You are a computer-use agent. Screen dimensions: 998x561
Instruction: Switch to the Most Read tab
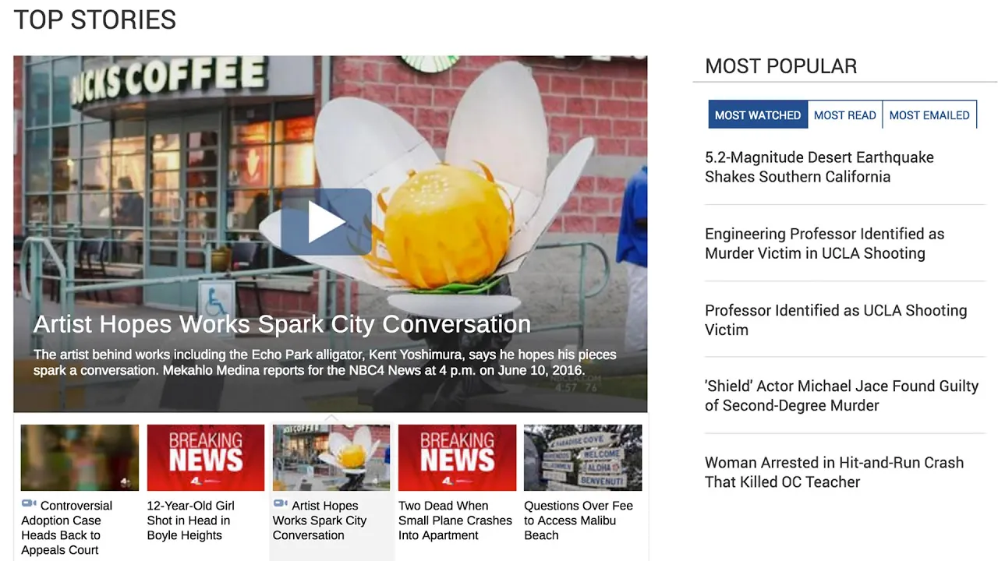coord(845,115)
